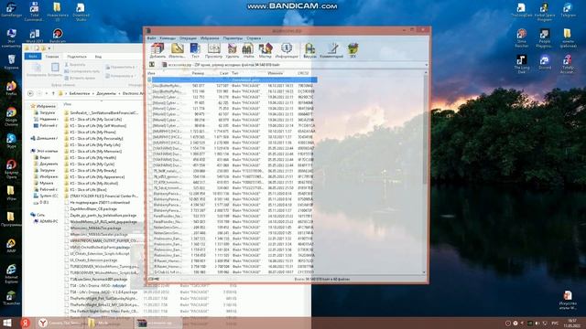Select 'KS - Slice of Life [My Alcohol]' folder
This screenshot has height=329, width=586.
(92, 183)
